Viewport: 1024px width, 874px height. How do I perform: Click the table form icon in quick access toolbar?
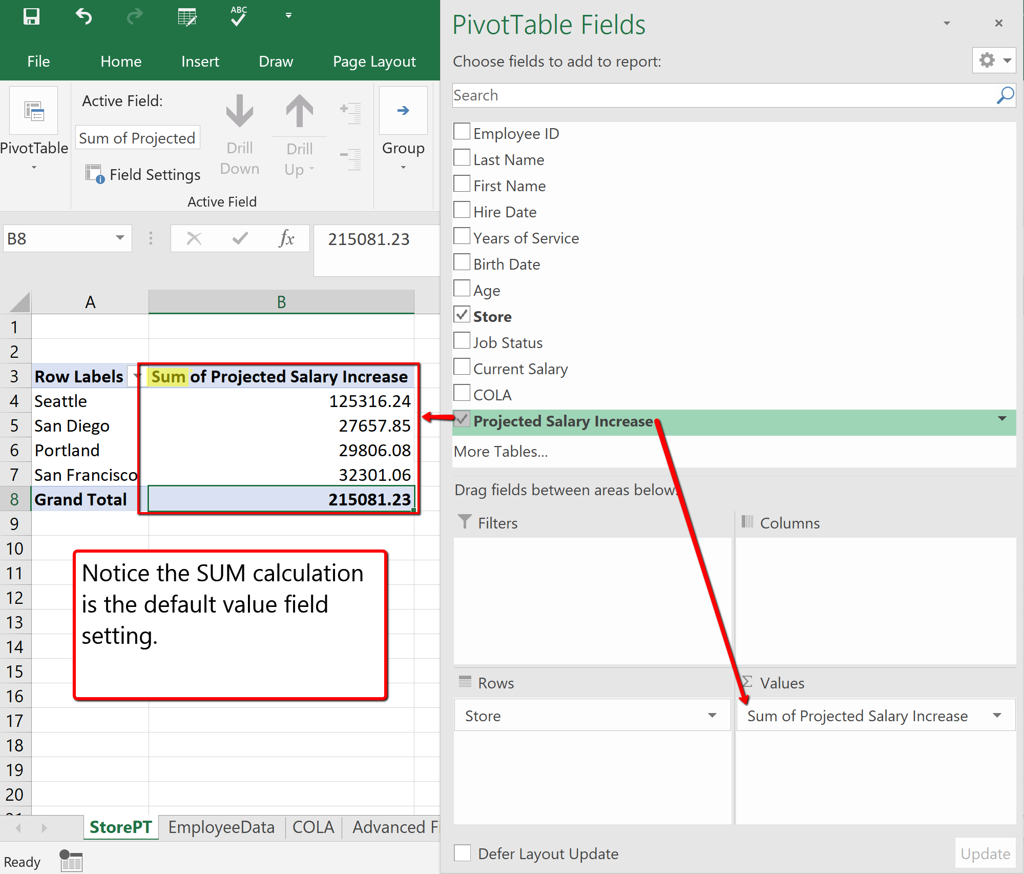click(x=187, y=17)
